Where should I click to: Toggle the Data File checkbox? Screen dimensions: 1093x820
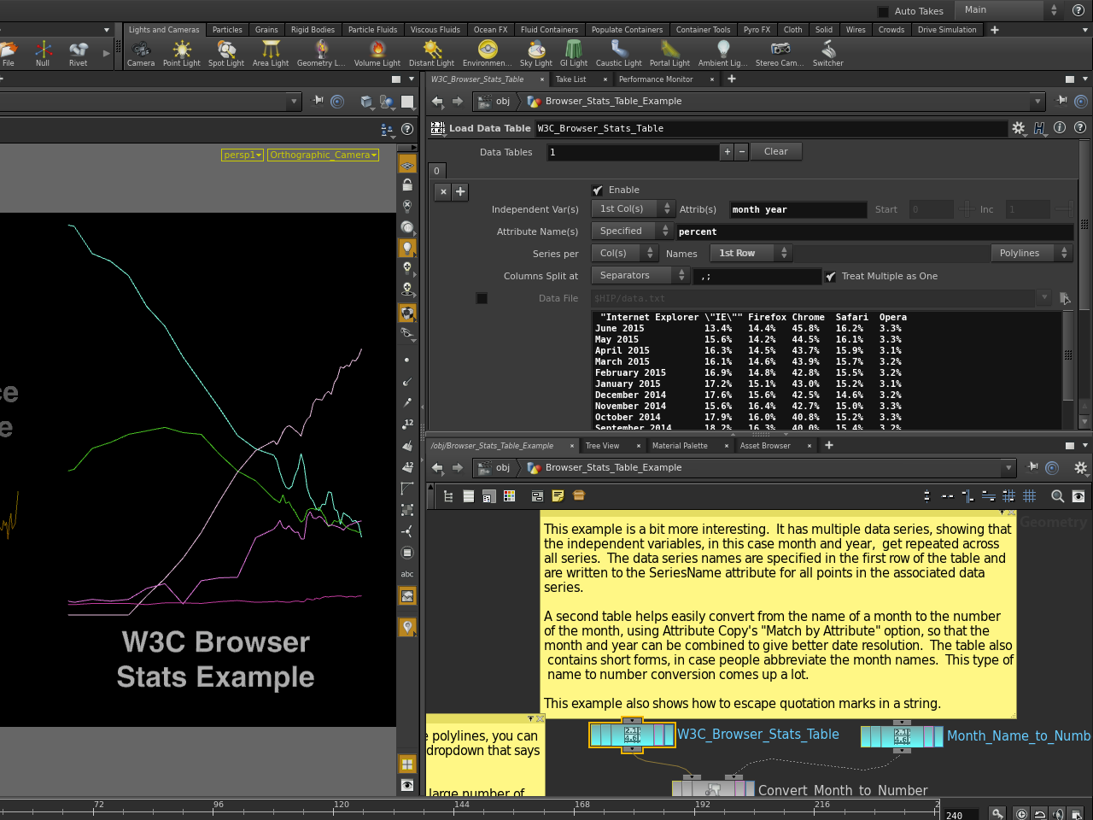coord(482,298)
